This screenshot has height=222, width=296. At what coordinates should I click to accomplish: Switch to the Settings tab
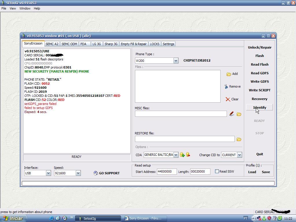(x=169, y=44)
